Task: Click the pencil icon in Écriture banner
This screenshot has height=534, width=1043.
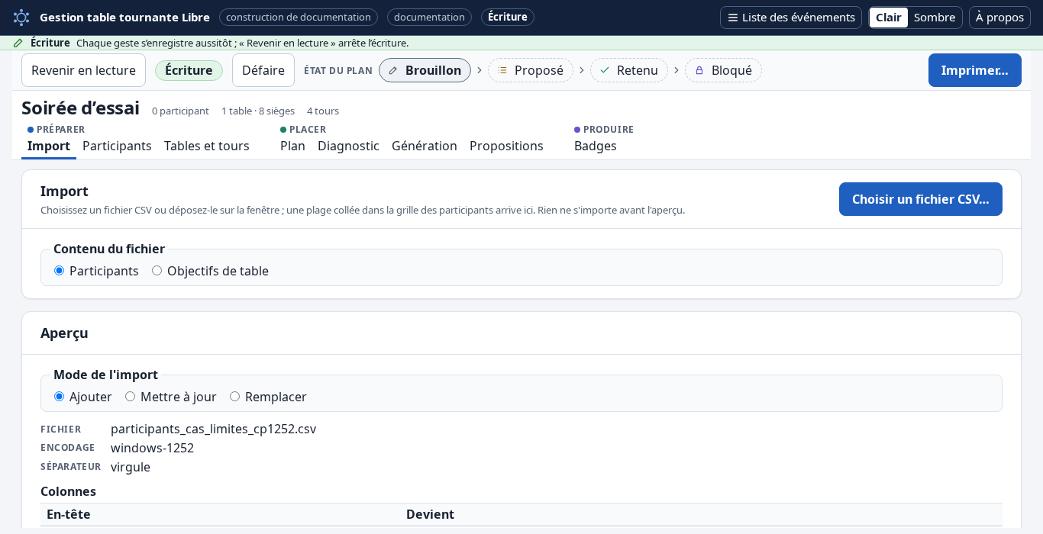Action: (18, 43)
